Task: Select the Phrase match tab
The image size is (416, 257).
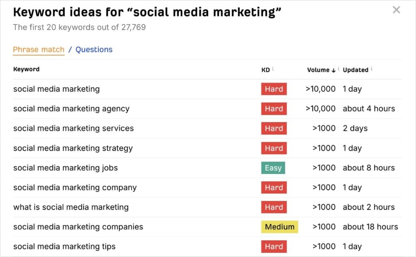Action: [x=39, y=49]
